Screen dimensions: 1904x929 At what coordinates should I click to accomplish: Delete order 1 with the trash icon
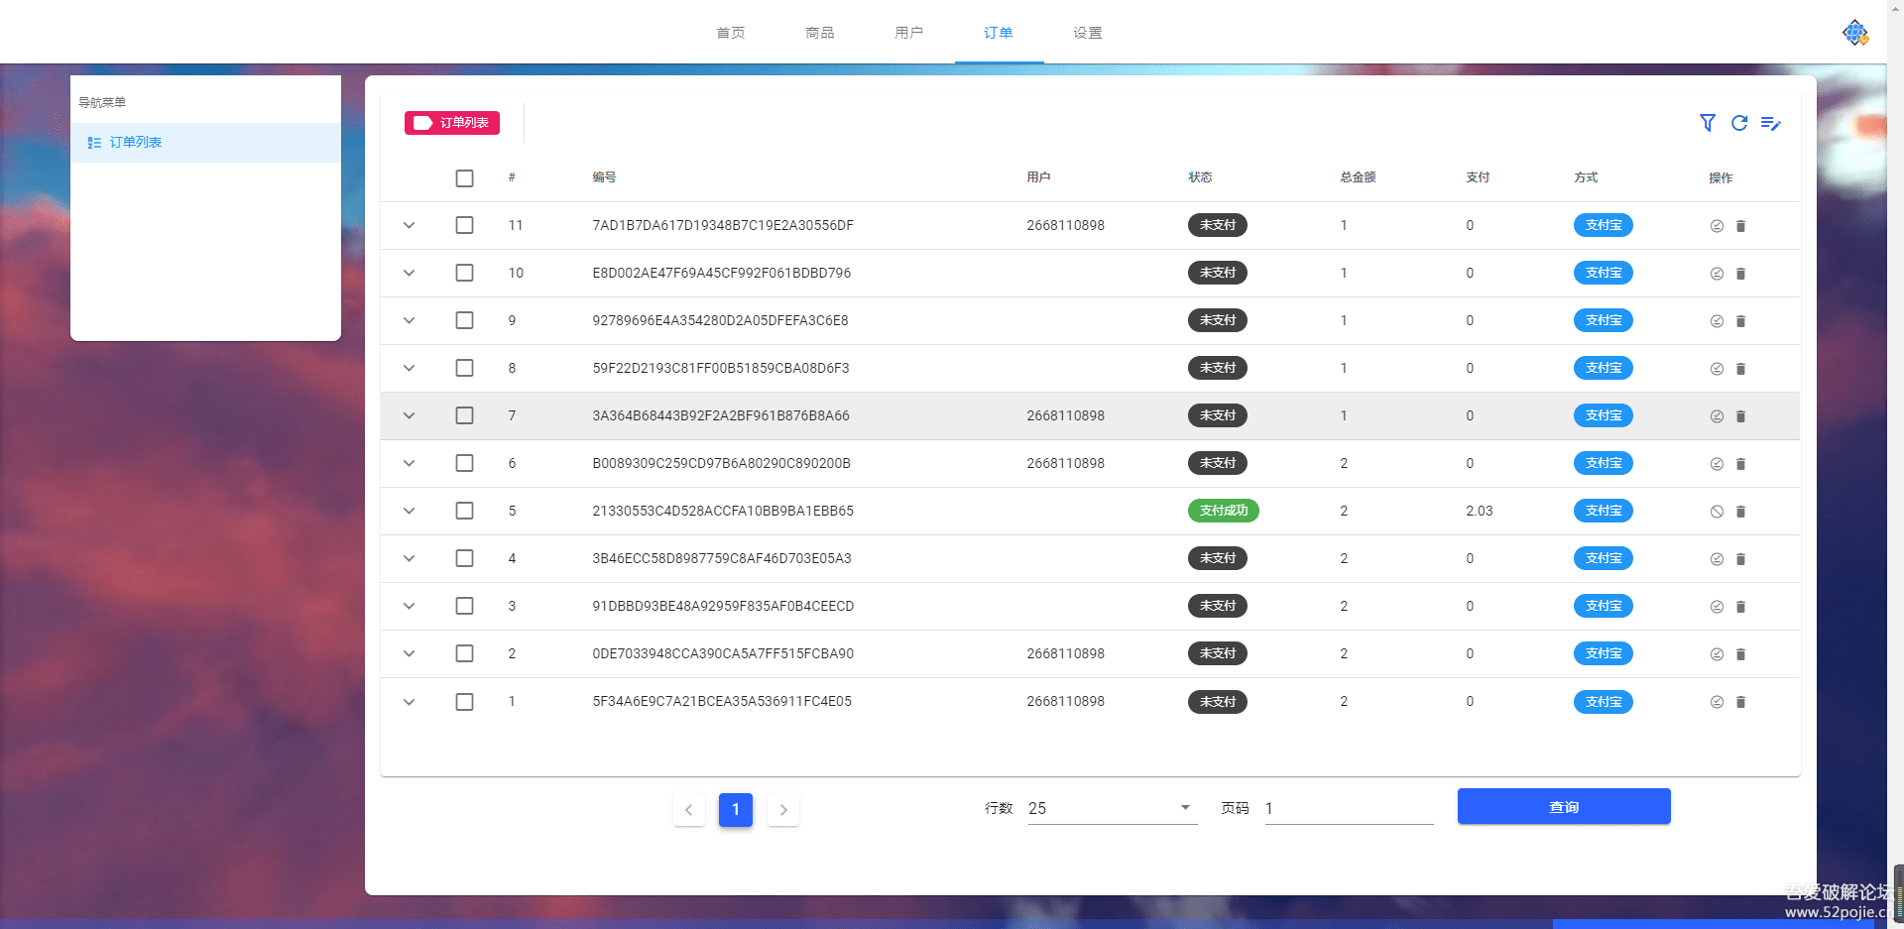pos(1740,701)
